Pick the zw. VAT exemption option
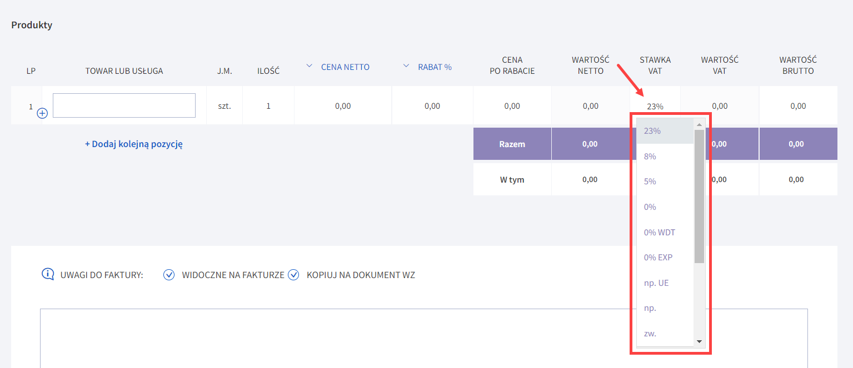 point(650,334)
